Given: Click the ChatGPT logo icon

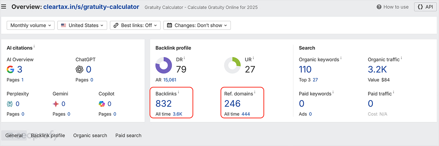Looking at the screenshot, I should 79,69.
